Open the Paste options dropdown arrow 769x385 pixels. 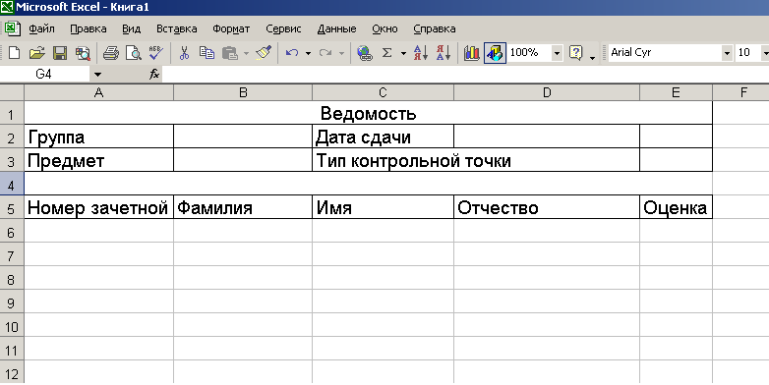246,53
